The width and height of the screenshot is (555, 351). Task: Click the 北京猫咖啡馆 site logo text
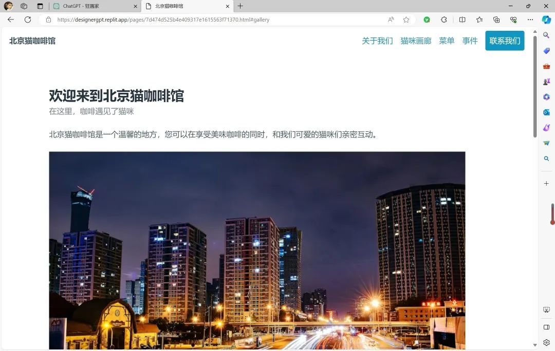point(32,41)
